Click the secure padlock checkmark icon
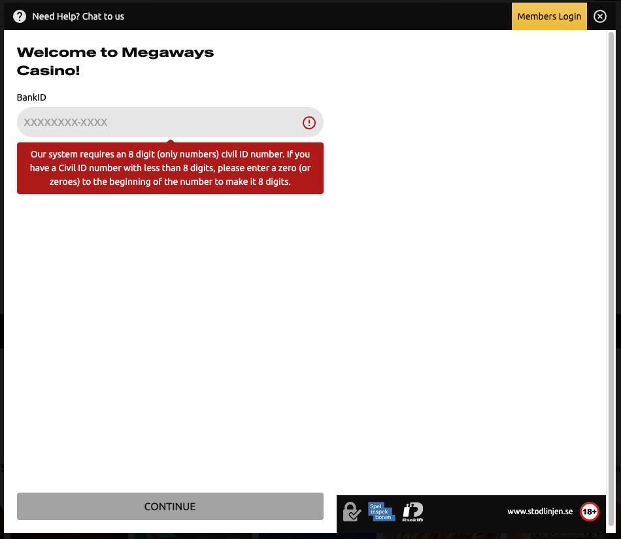The image size is (621, 539). tap(352, 512)
